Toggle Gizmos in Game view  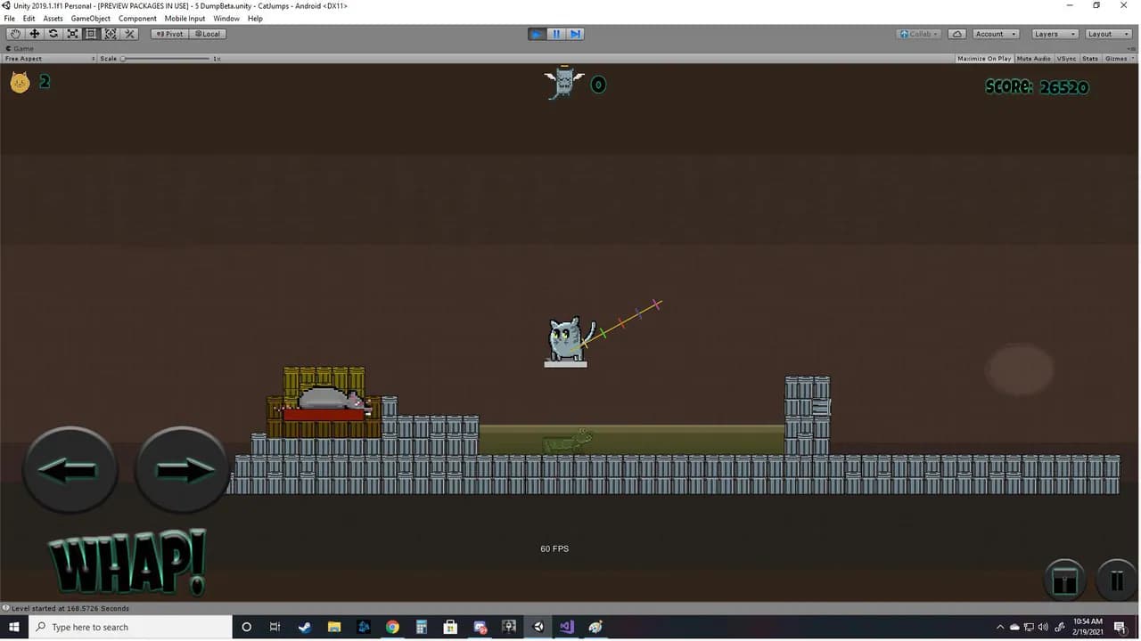click(1115, 59)
